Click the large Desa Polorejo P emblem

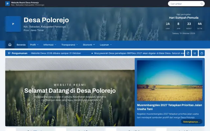tap(13, 24)
